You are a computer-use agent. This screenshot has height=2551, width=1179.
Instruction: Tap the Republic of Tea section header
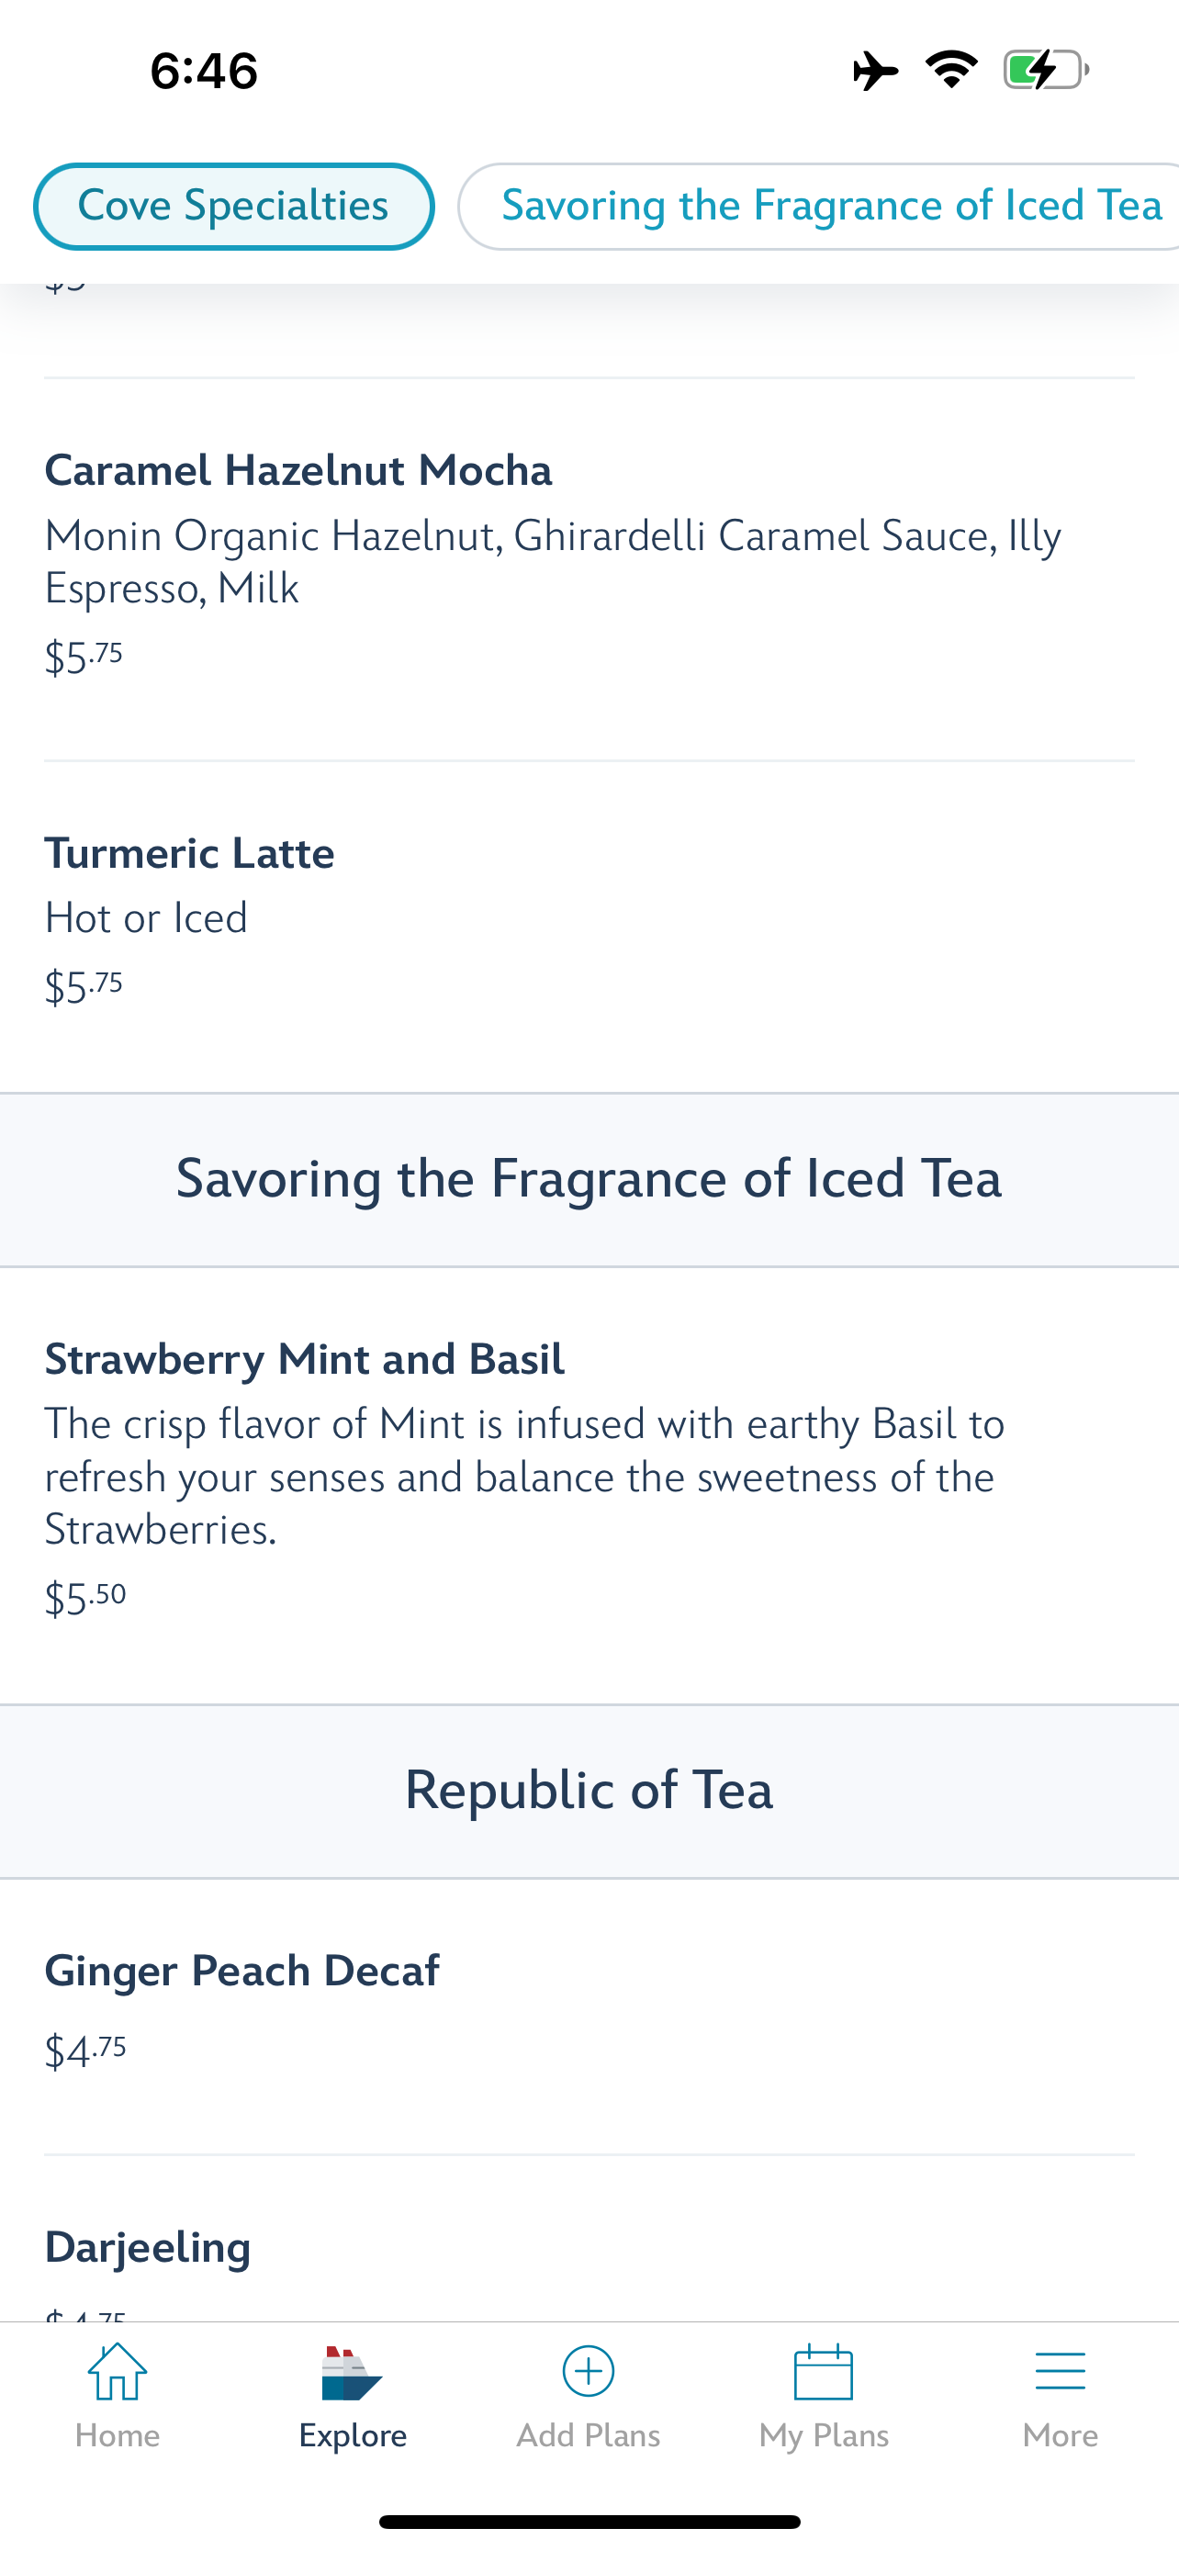(x=589, y=1791)
